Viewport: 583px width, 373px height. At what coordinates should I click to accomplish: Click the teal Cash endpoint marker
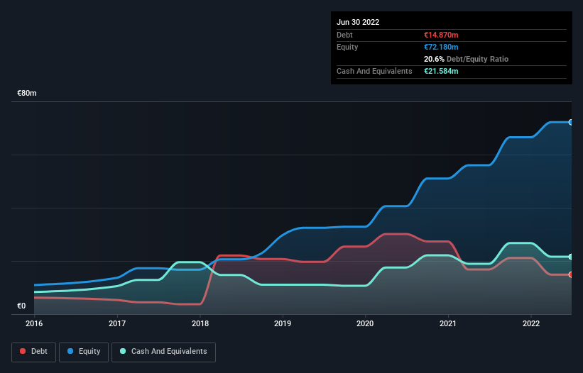click(x=571, y=257)
